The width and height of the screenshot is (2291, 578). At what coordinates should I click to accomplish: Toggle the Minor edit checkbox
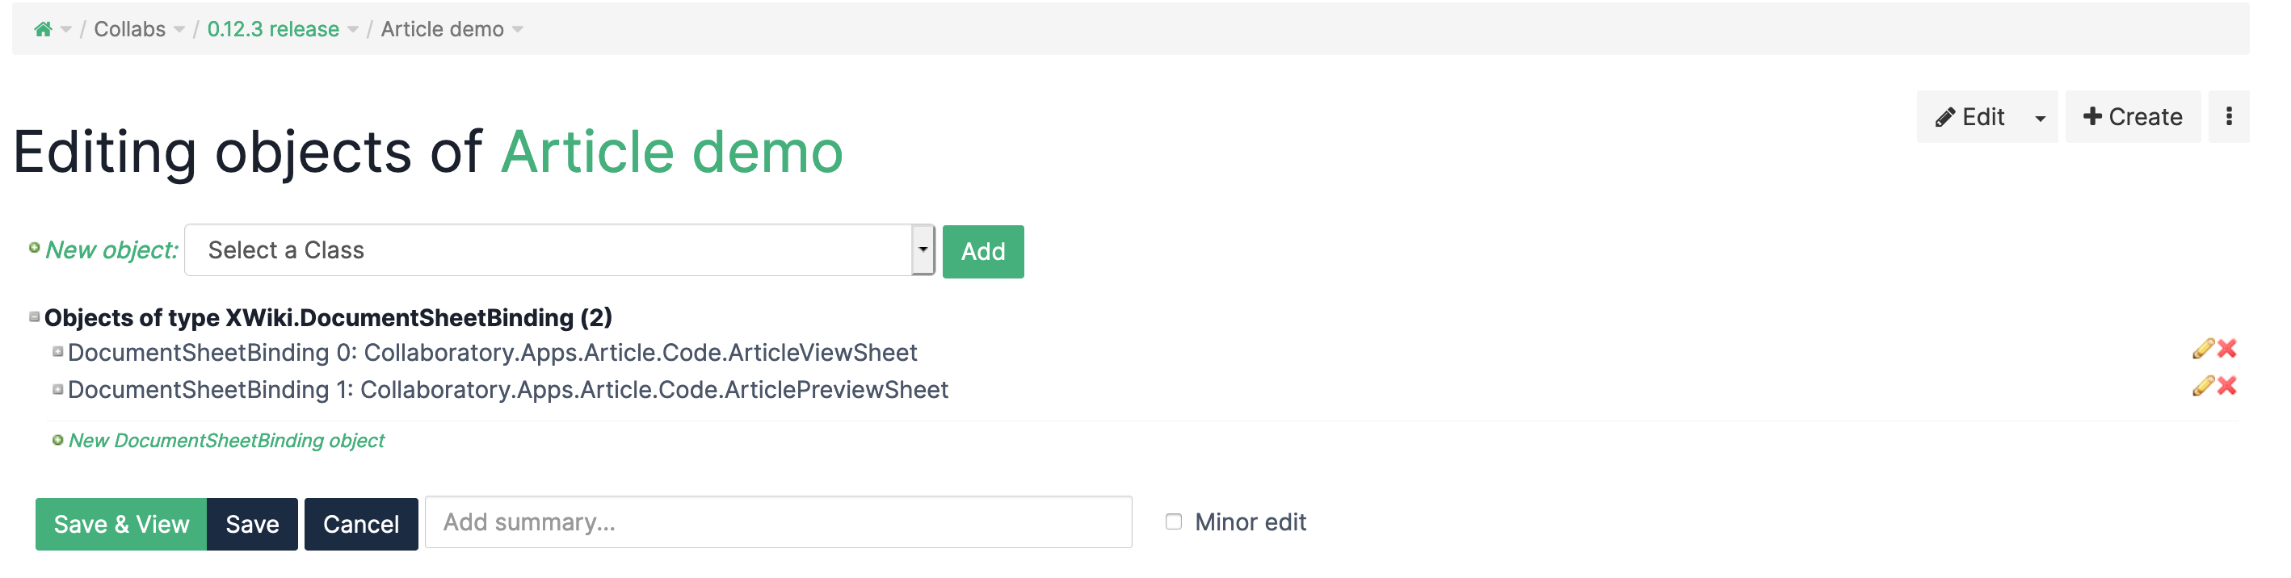click(x=1174, y=522)
